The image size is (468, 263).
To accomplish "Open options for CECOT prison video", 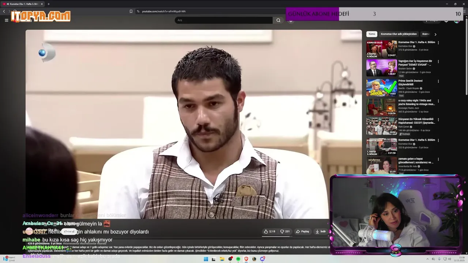I will pos(438,119).
